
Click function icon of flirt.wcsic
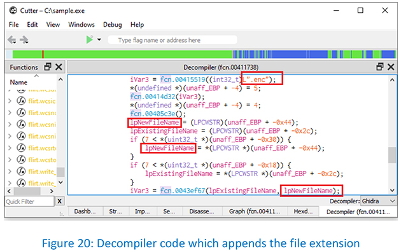click(x=21, y=101)
